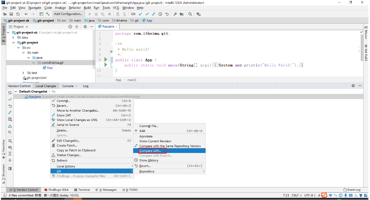Open the Repository submenu

tap(169, 171)
